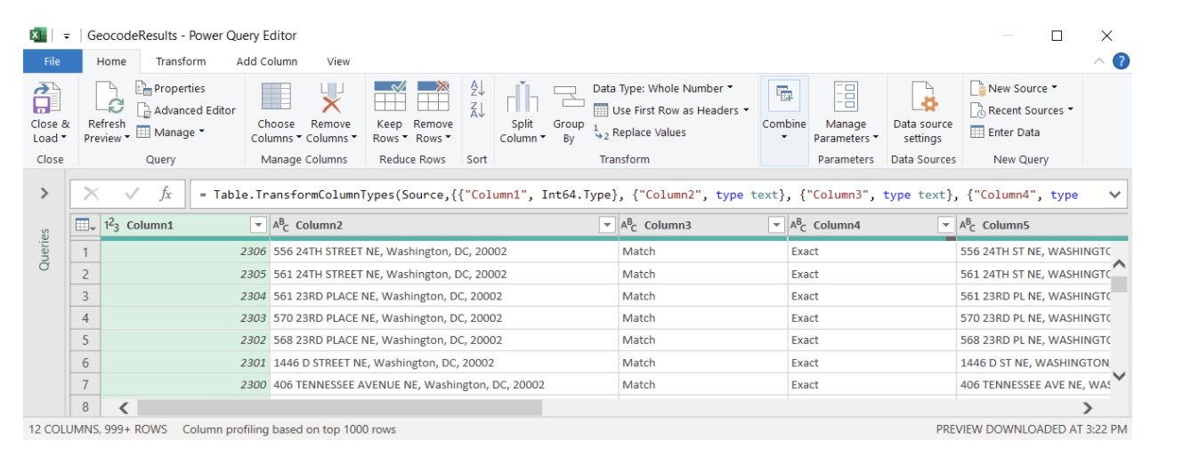
Task: Click Keep Rows icon
Action: (x=389, y=98)
